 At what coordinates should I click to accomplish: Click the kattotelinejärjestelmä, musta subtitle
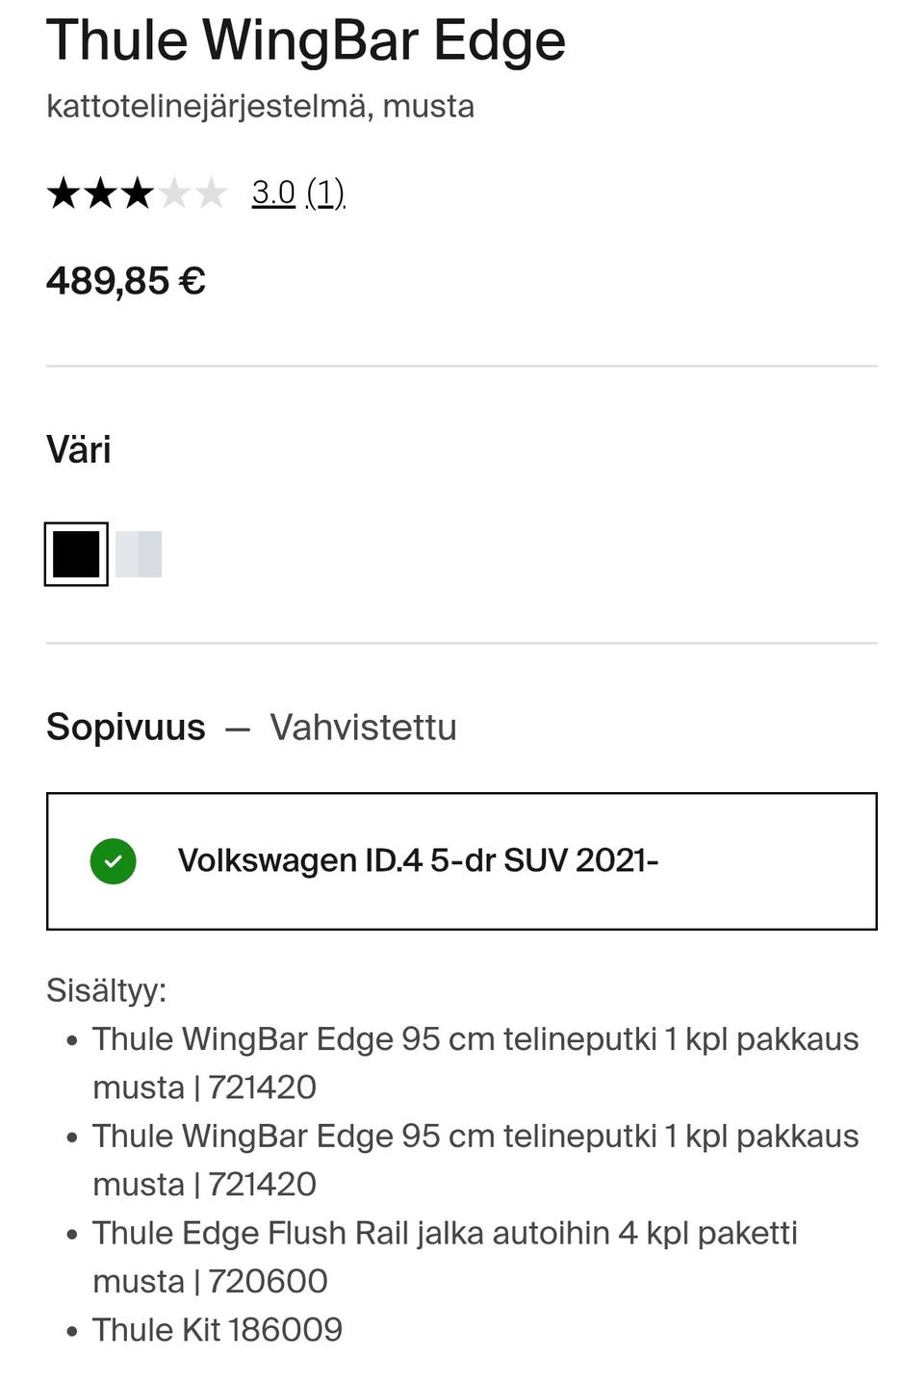point(260,106)
